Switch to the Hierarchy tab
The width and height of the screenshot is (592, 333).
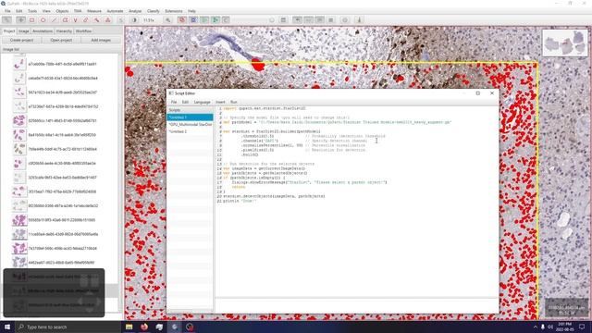point(64,31)
